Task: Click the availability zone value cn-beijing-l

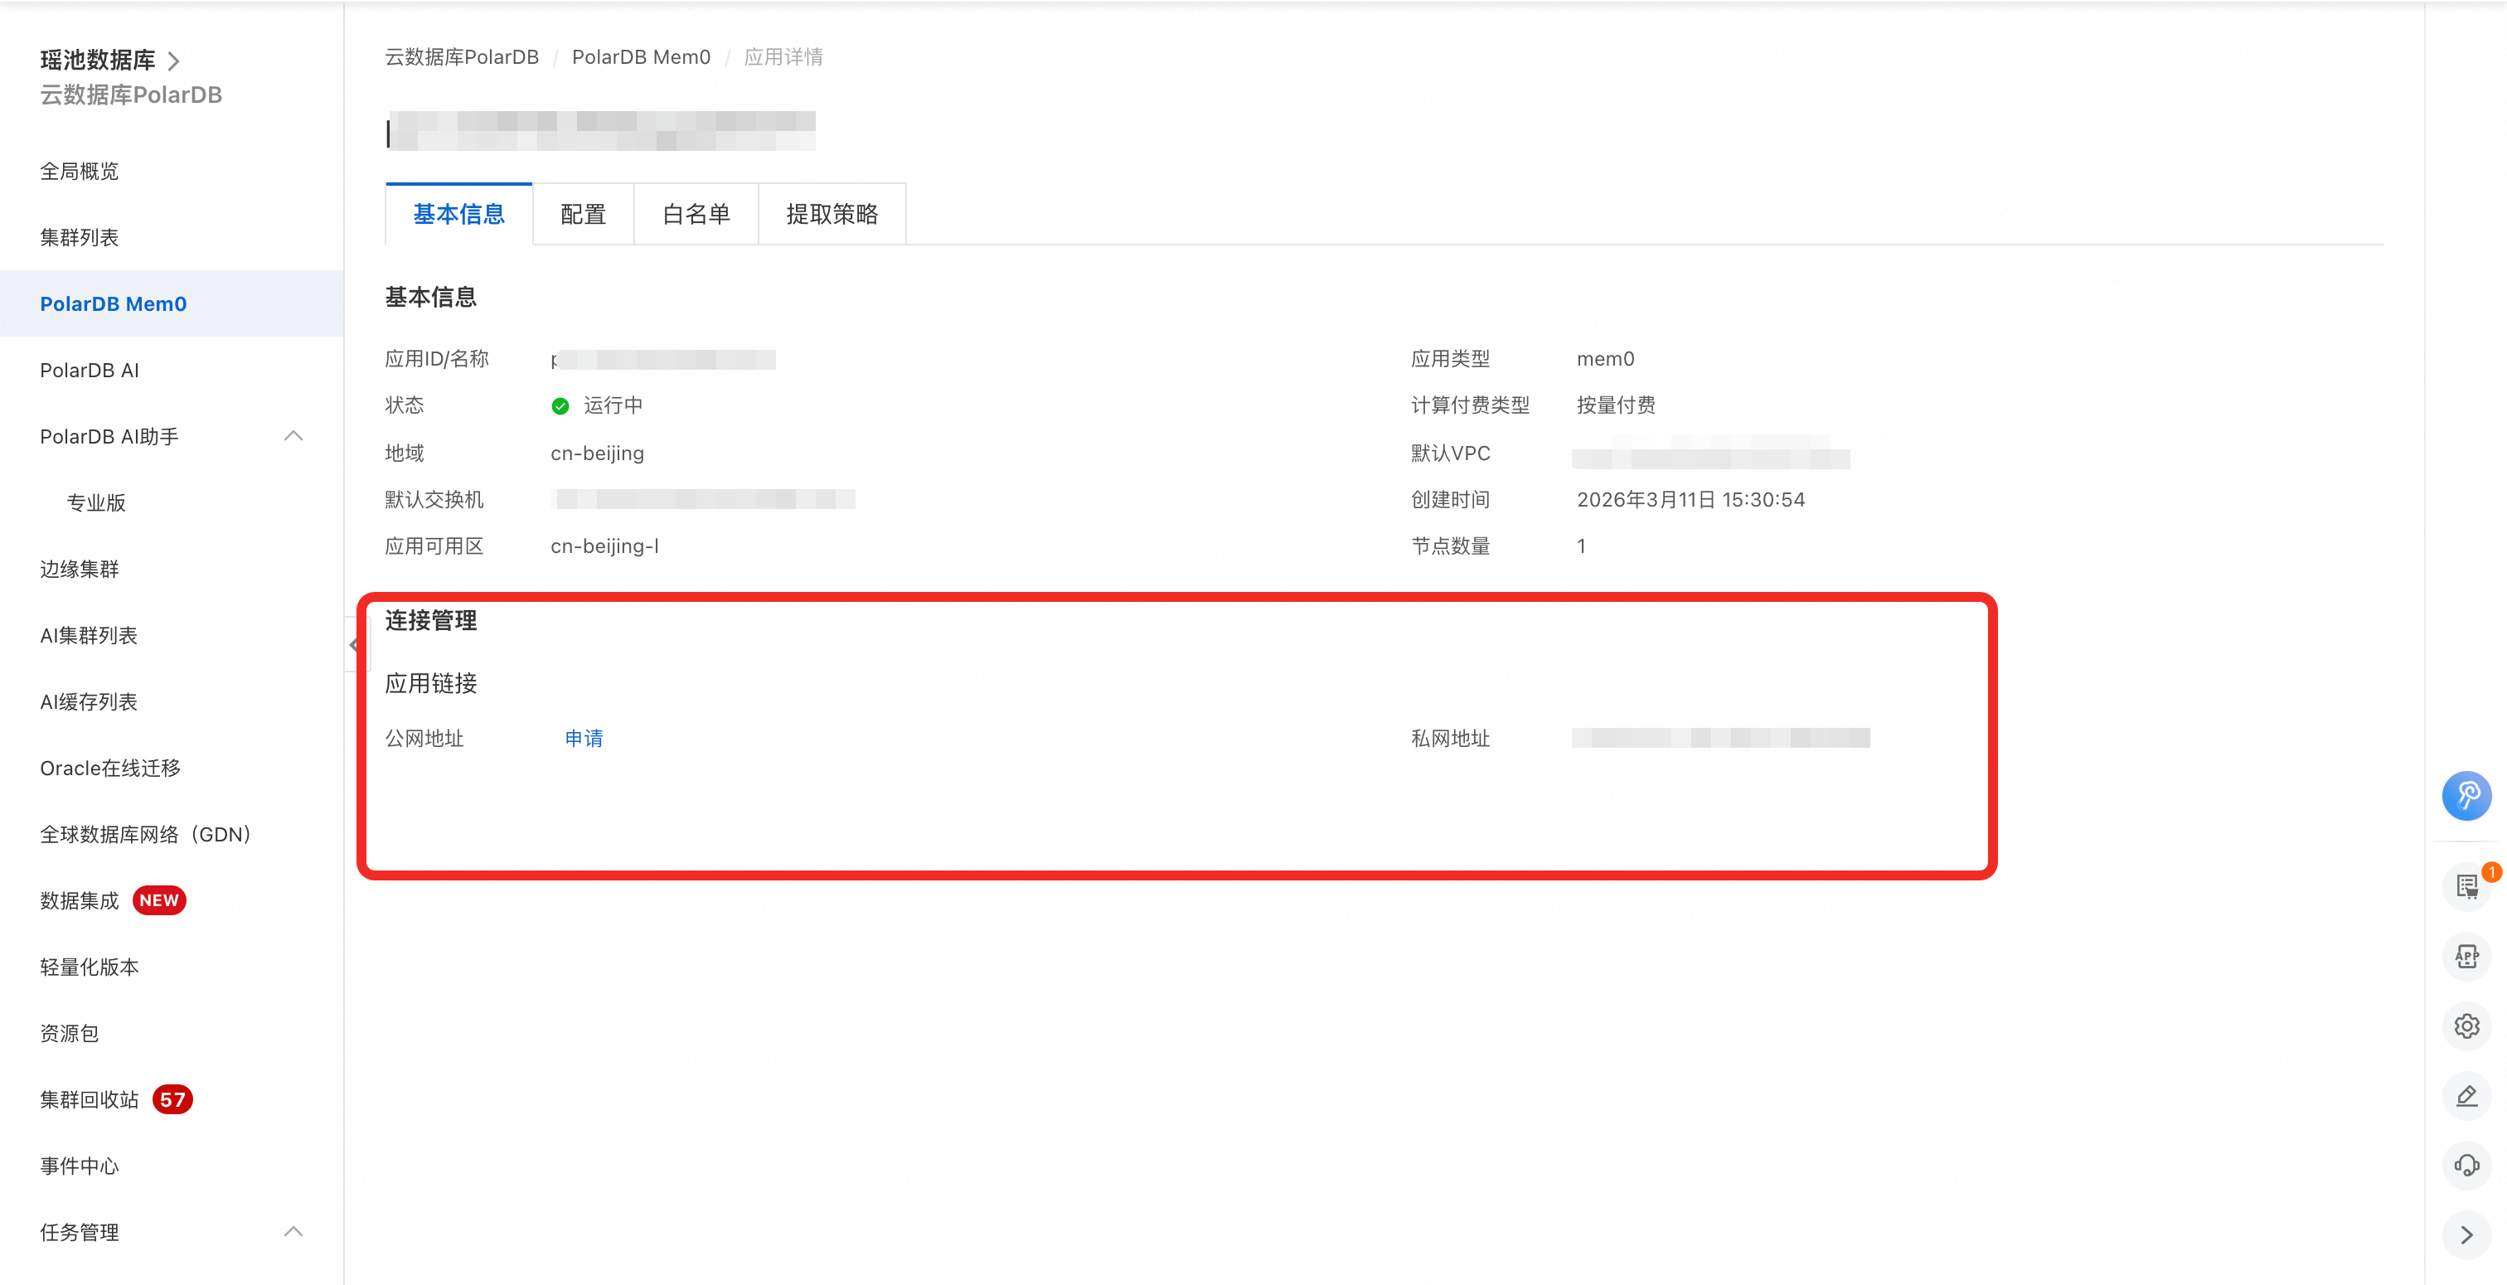Action: coord(604,546)
